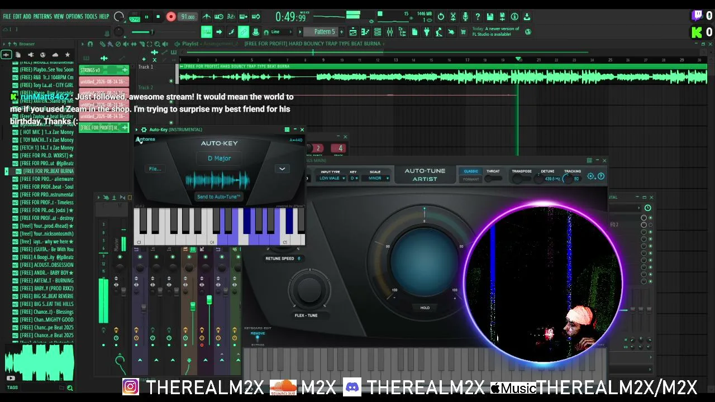Click the shopping cart icon in toolbar
715x402 pixels.
click(463, 32)
